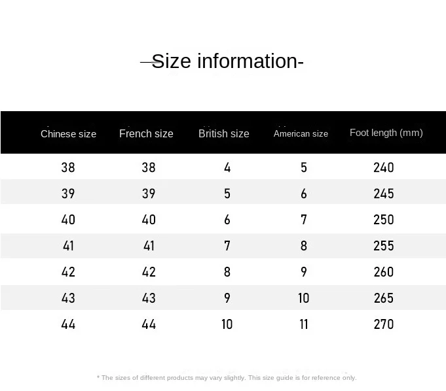Screen dimensions: 446x391
Task: Select the French size column header
Action: (146, 133)
